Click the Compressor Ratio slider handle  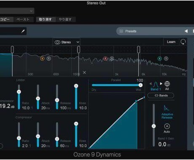click(x=19, y=138)
